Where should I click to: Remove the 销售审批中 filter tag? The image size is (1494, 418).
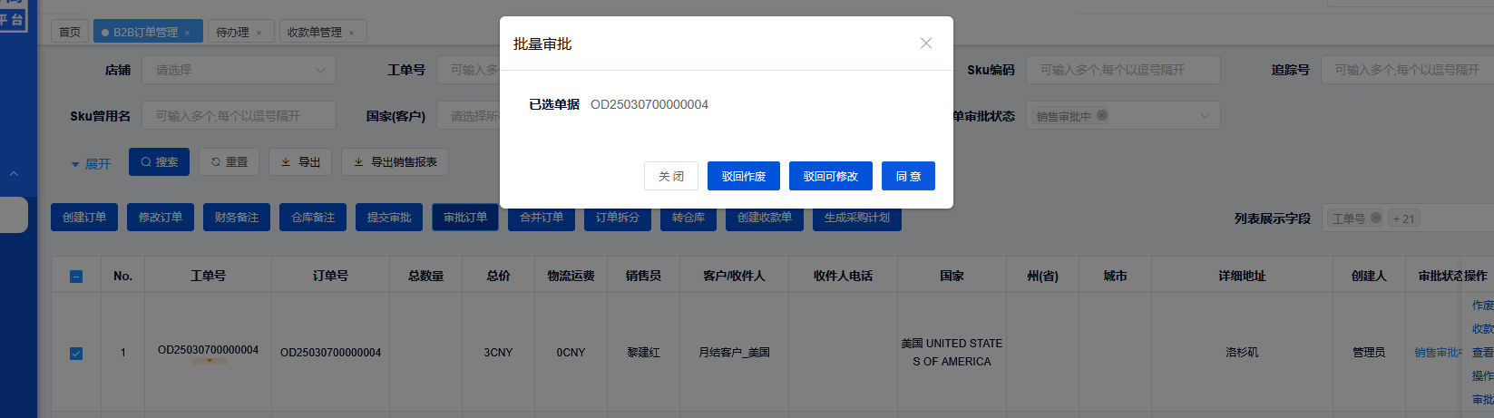pyautogui.click(x=1102, y=116)
